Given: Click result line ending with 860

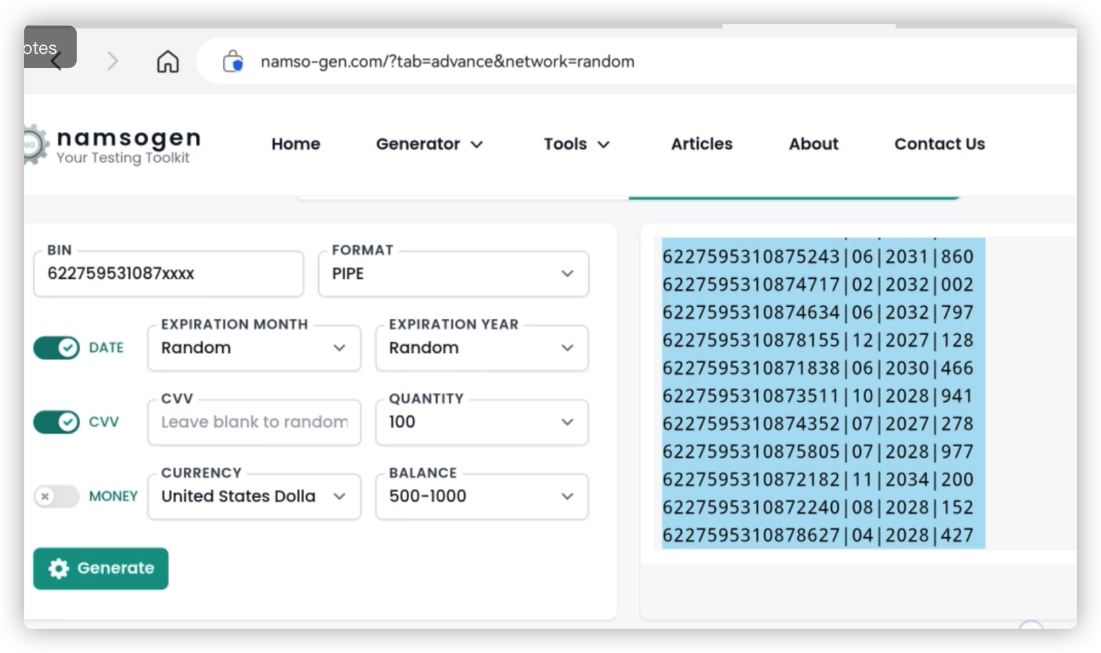Looking at the screenshot, I should [818, 256].
